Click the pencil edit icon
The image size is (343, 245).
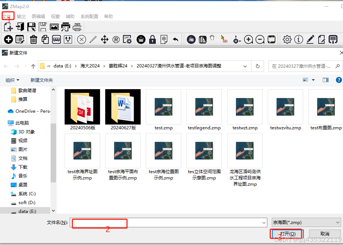[310, 39]
